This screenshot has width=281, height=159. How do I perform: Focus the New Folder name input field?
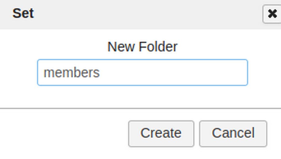click(x=142, y=73)
